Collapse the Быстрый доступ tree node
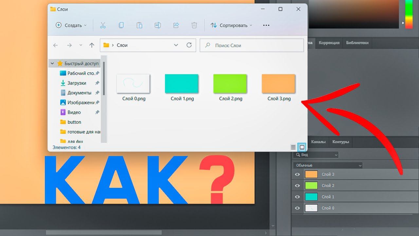Screen dimensions: 419x236 [x=52, y=64]
